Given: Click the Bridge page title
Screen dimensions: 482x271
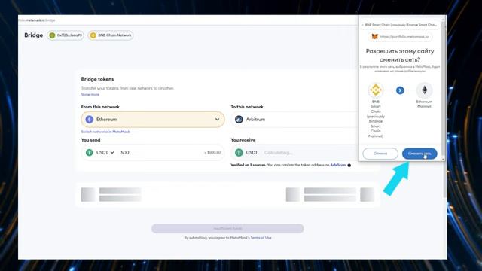Looking at the screenshot, I should click(33, 35).
